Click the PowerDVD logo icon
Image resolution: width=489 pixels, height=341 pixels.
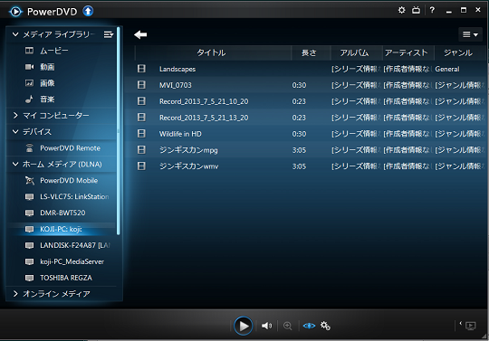pyautogui.click(x=15, y=12)
